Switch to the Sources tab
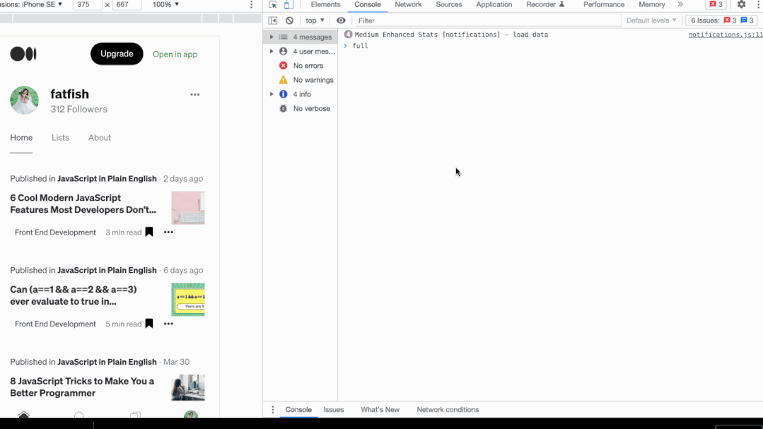763x429 pixels. click(x=448, y=4)
